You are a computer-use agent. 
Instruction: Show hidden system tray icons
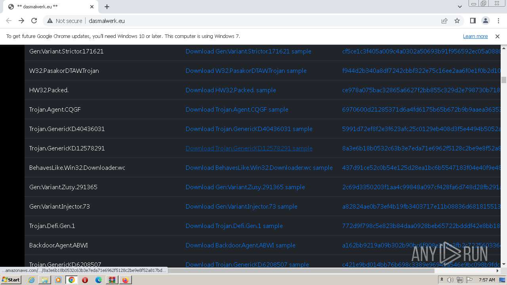[x=442, y=280]
